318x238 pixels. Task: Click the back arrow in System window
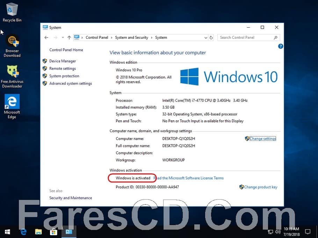(x=46, y=37)
